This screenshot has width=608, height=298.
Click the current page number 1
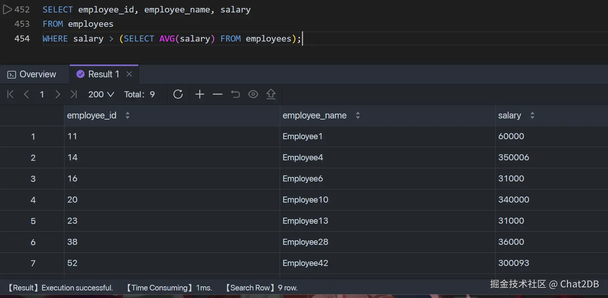[x=42, y=94]
